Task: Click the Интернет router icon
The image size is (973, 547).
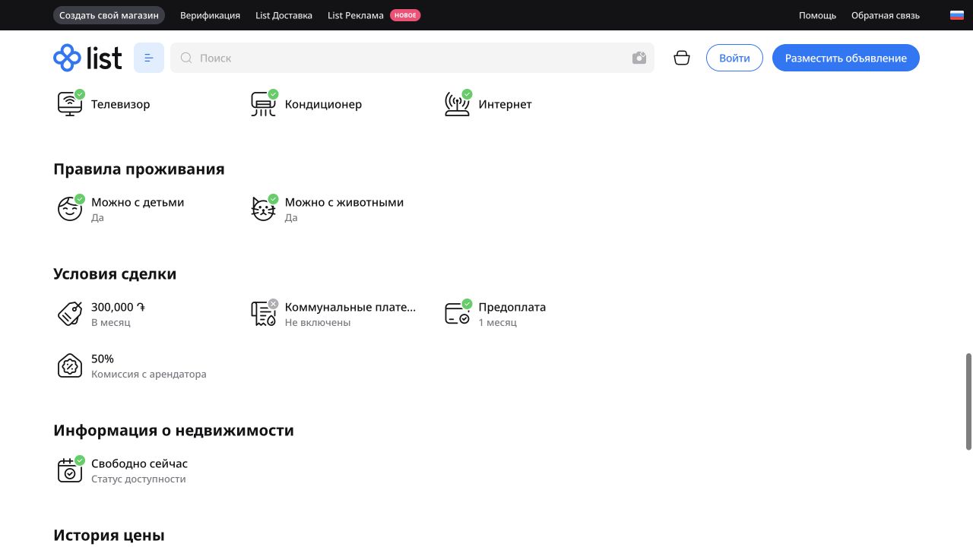Action: (x=458, y=103)
